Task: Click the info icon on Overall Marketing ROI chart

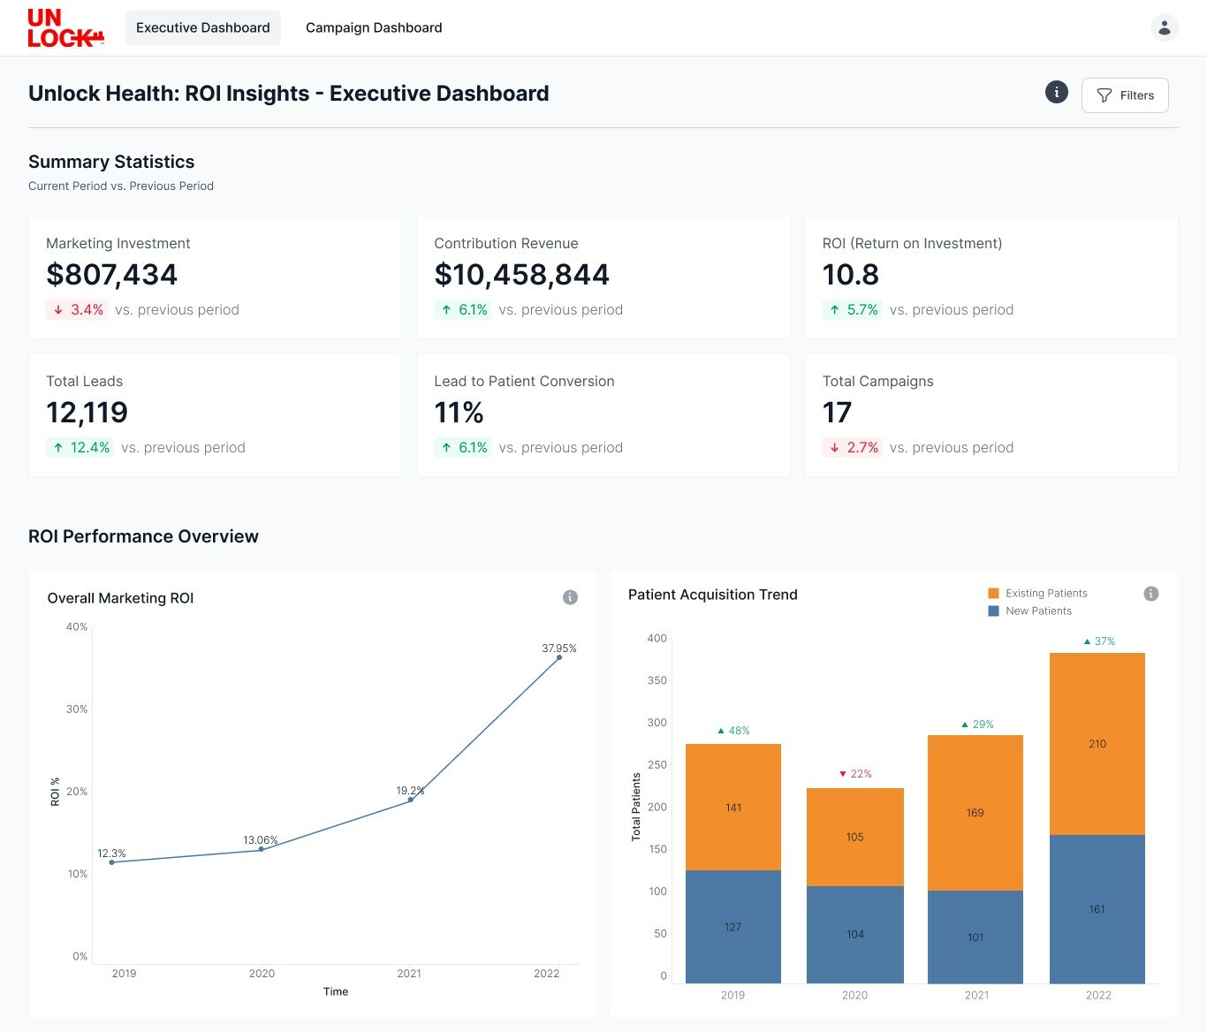Action: pyautogui.click(x=570, y=597)
